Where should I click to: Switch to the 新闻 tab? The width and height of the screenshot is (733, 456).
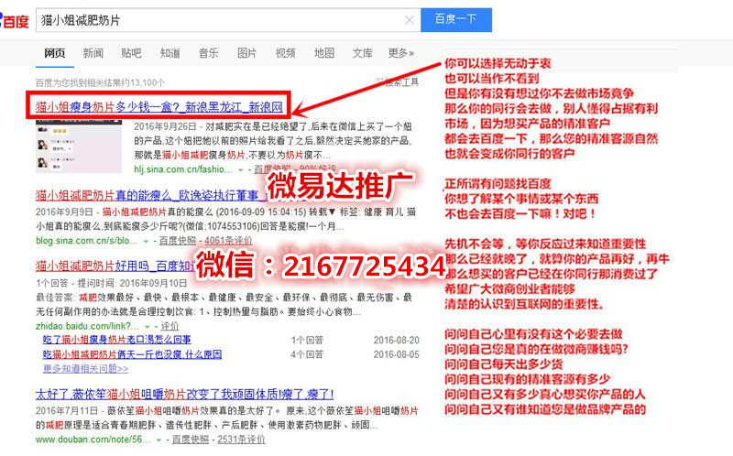click(x=93, y=53)
